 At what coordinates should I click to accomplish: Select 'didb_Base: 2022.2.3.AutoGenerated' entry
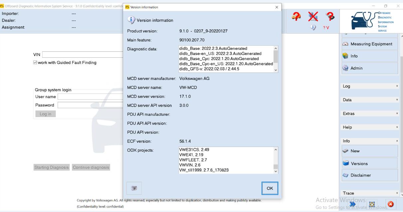click(213, 49)
